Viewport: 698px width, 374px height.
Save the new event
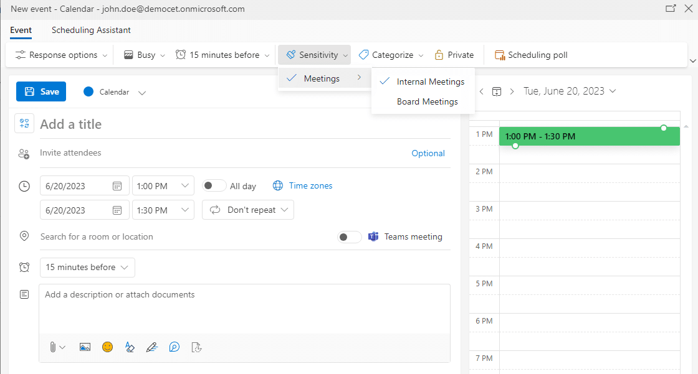click(x=41, y=91)
